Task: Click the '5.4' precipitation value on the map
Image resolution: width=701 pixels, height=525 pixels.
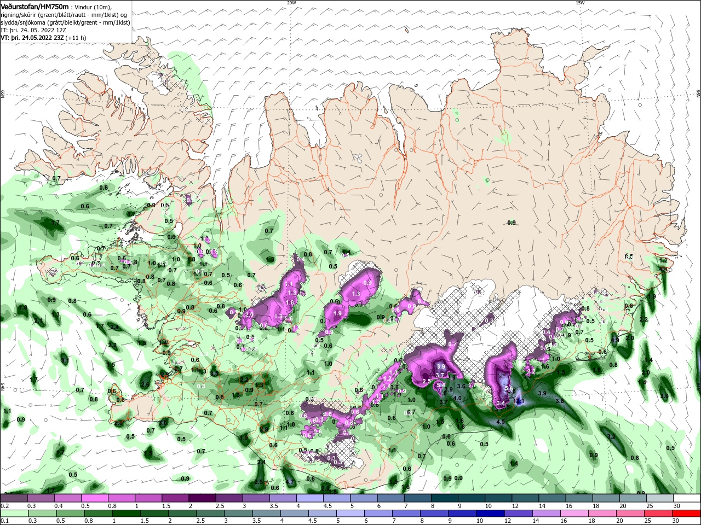Action: tap(441, 385)
